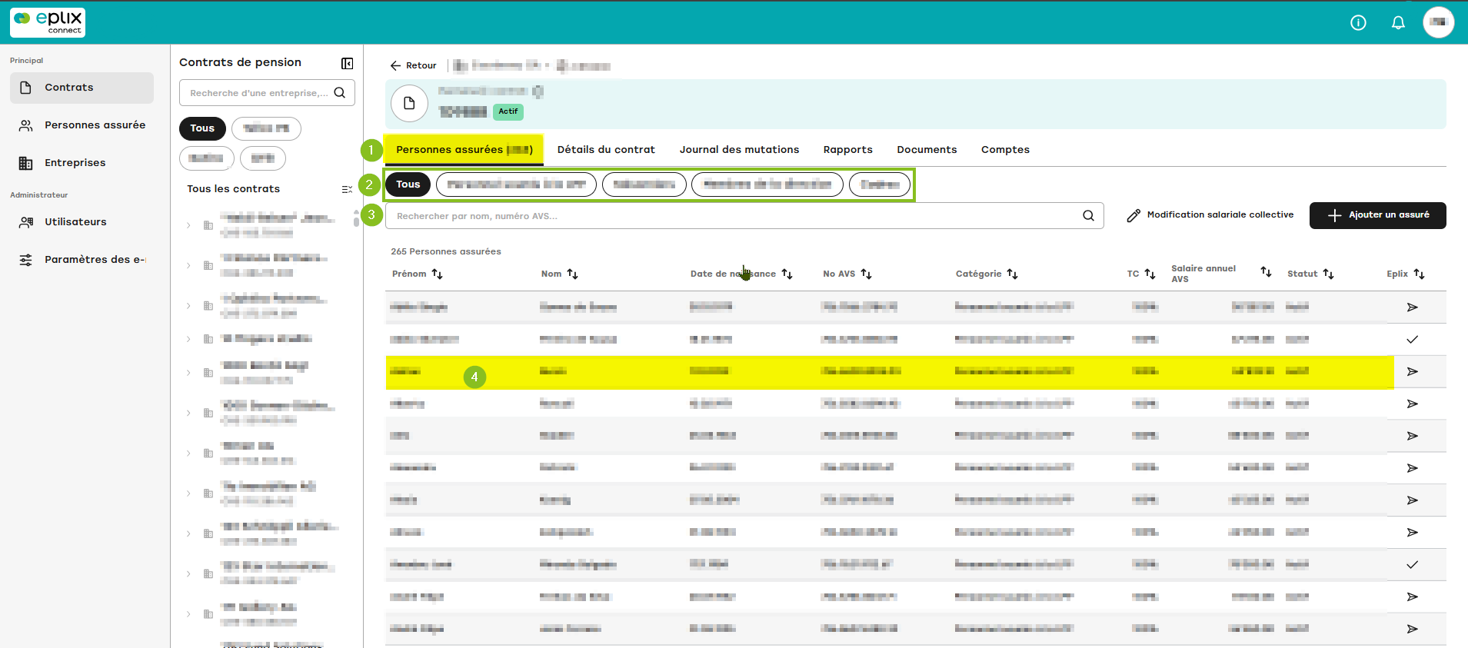1468x648 pixels.
Task: Click Modification salariale collective
Action: pyautogui.click(x=1210, y=215)
